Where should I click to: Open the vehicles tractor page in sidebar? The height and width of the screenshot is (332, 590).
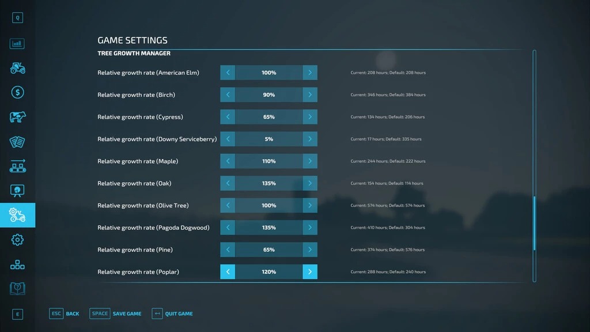17,68
